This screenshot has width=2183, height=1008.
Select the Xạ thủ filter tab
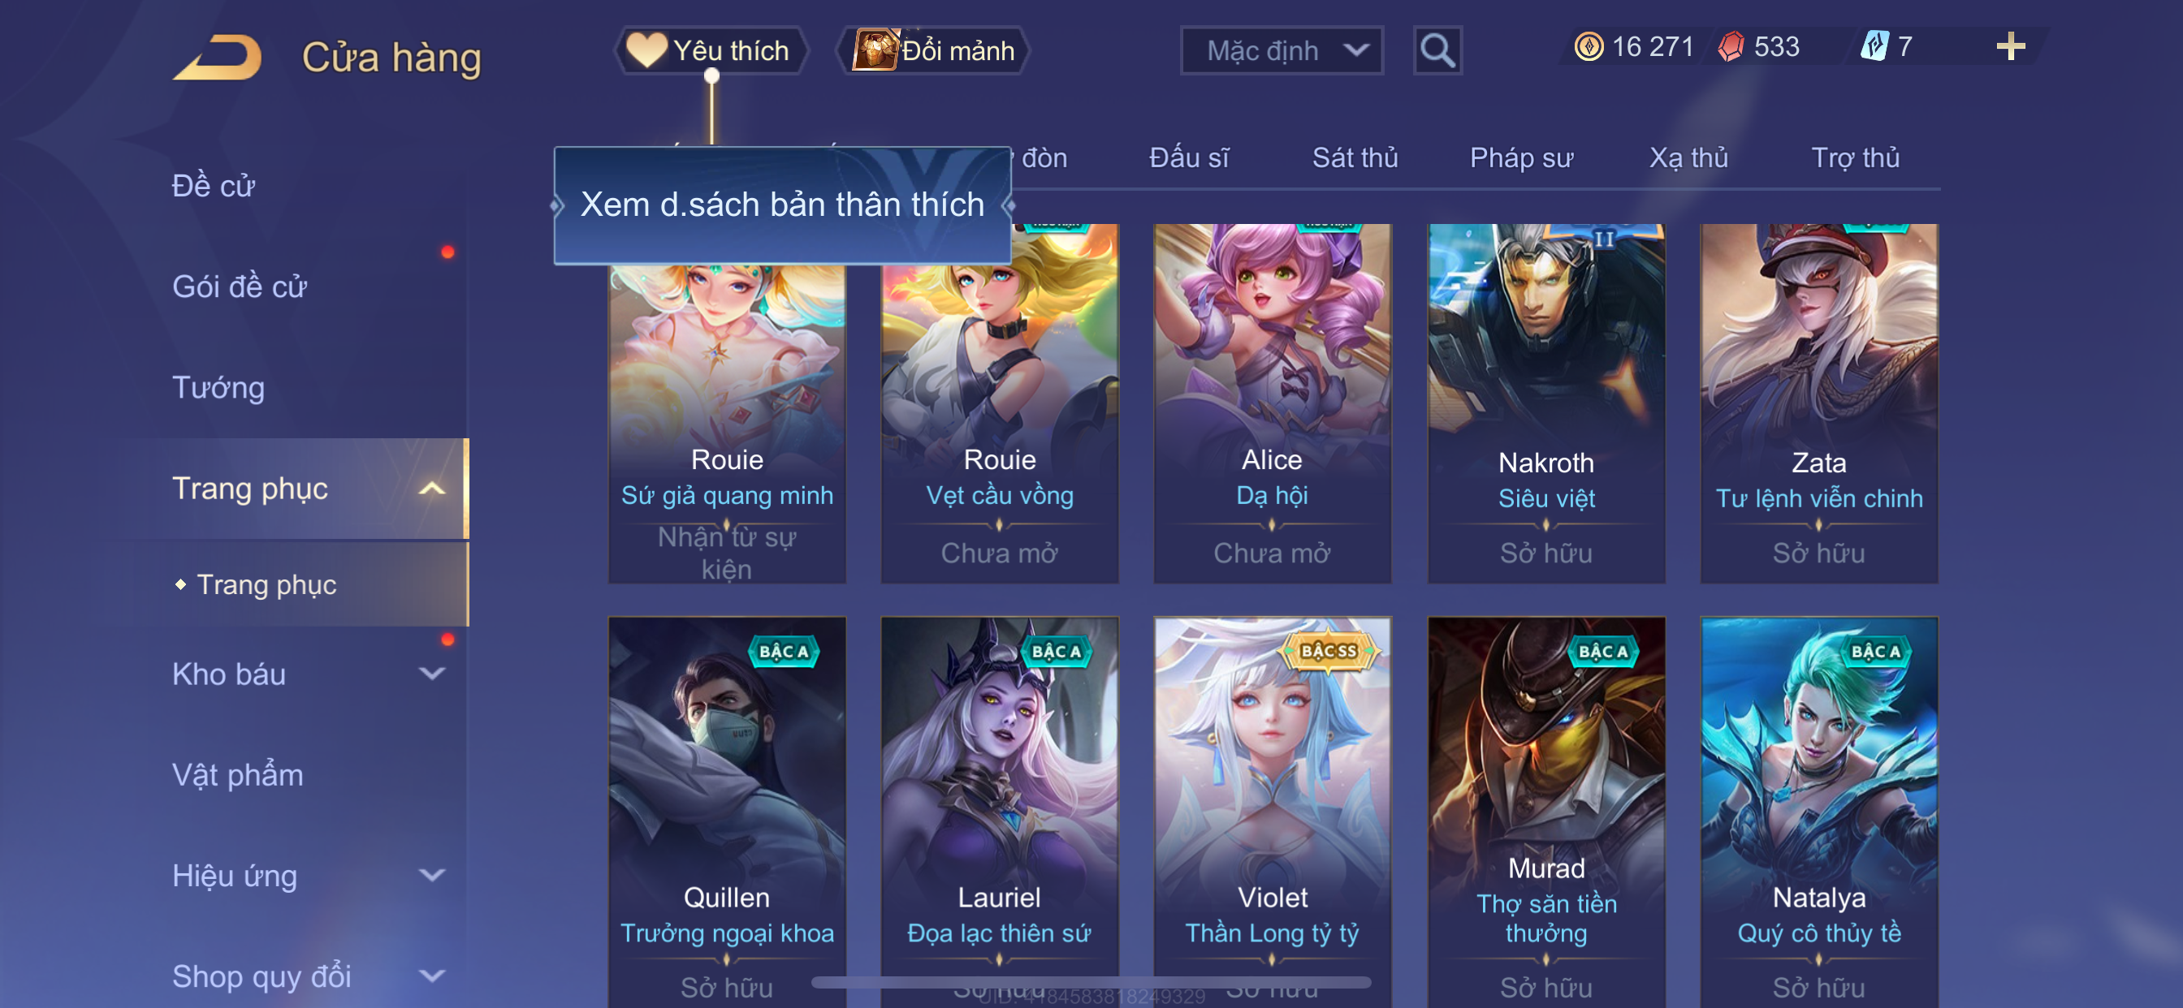(1688, 158)
